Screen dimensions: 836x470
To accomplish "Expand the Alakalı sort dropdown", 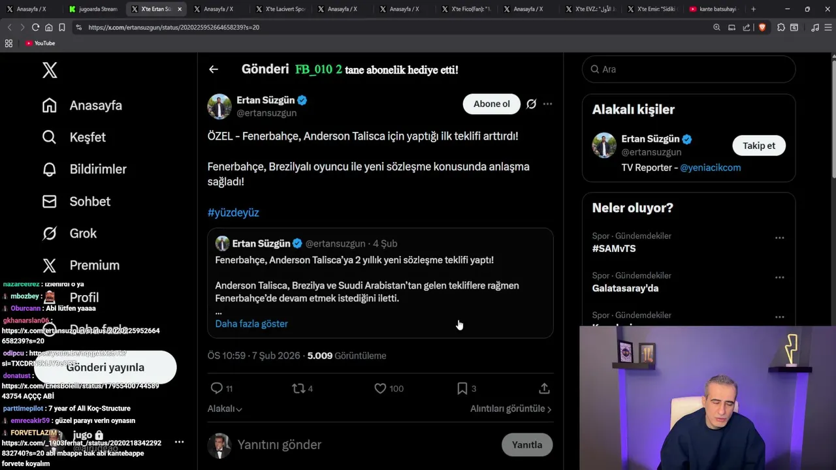I will point(225,409).
